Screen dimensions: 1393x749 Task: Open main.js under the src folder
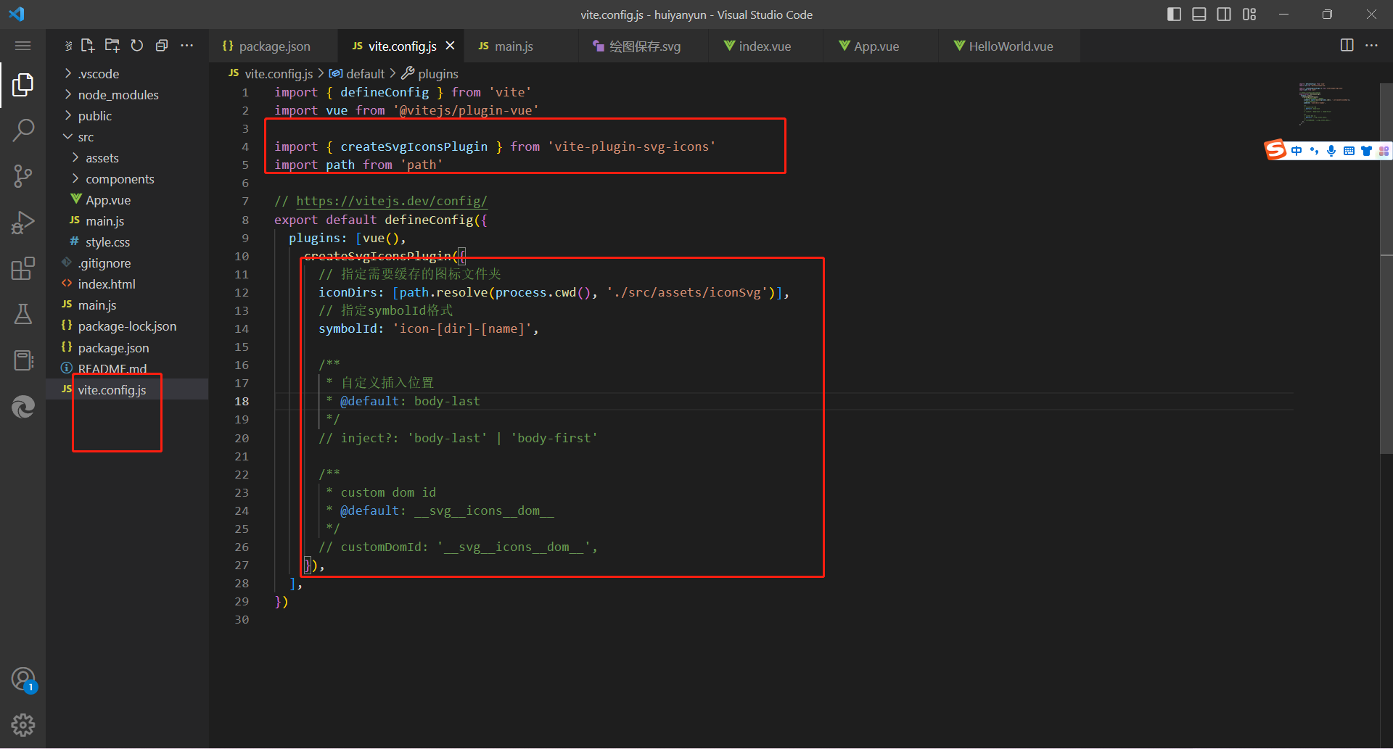127,221
